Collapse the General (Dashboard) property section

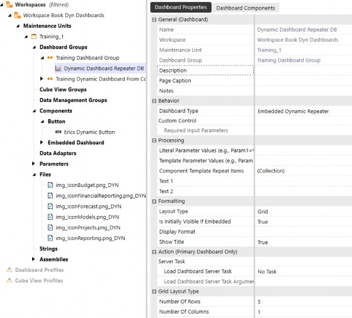coord(154,20)
